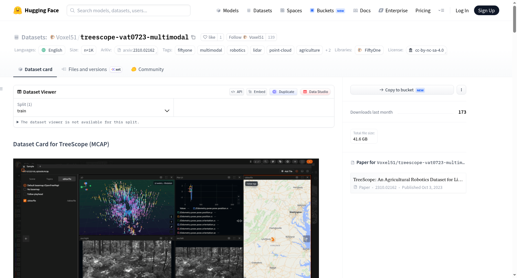This screenshot has height=278, width=517.
Task: Open the navigation overflow menu icon
Action: click(x=441, y=10)
